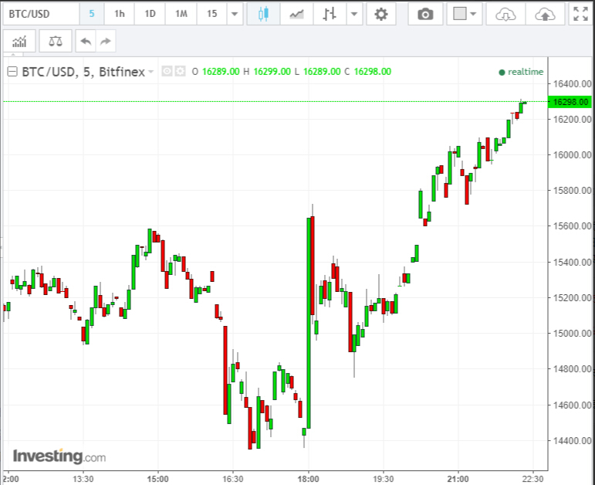This screenshot has width=595, height=485.
Task: Take a chart snapshot with camera icon
Action: 425,14
